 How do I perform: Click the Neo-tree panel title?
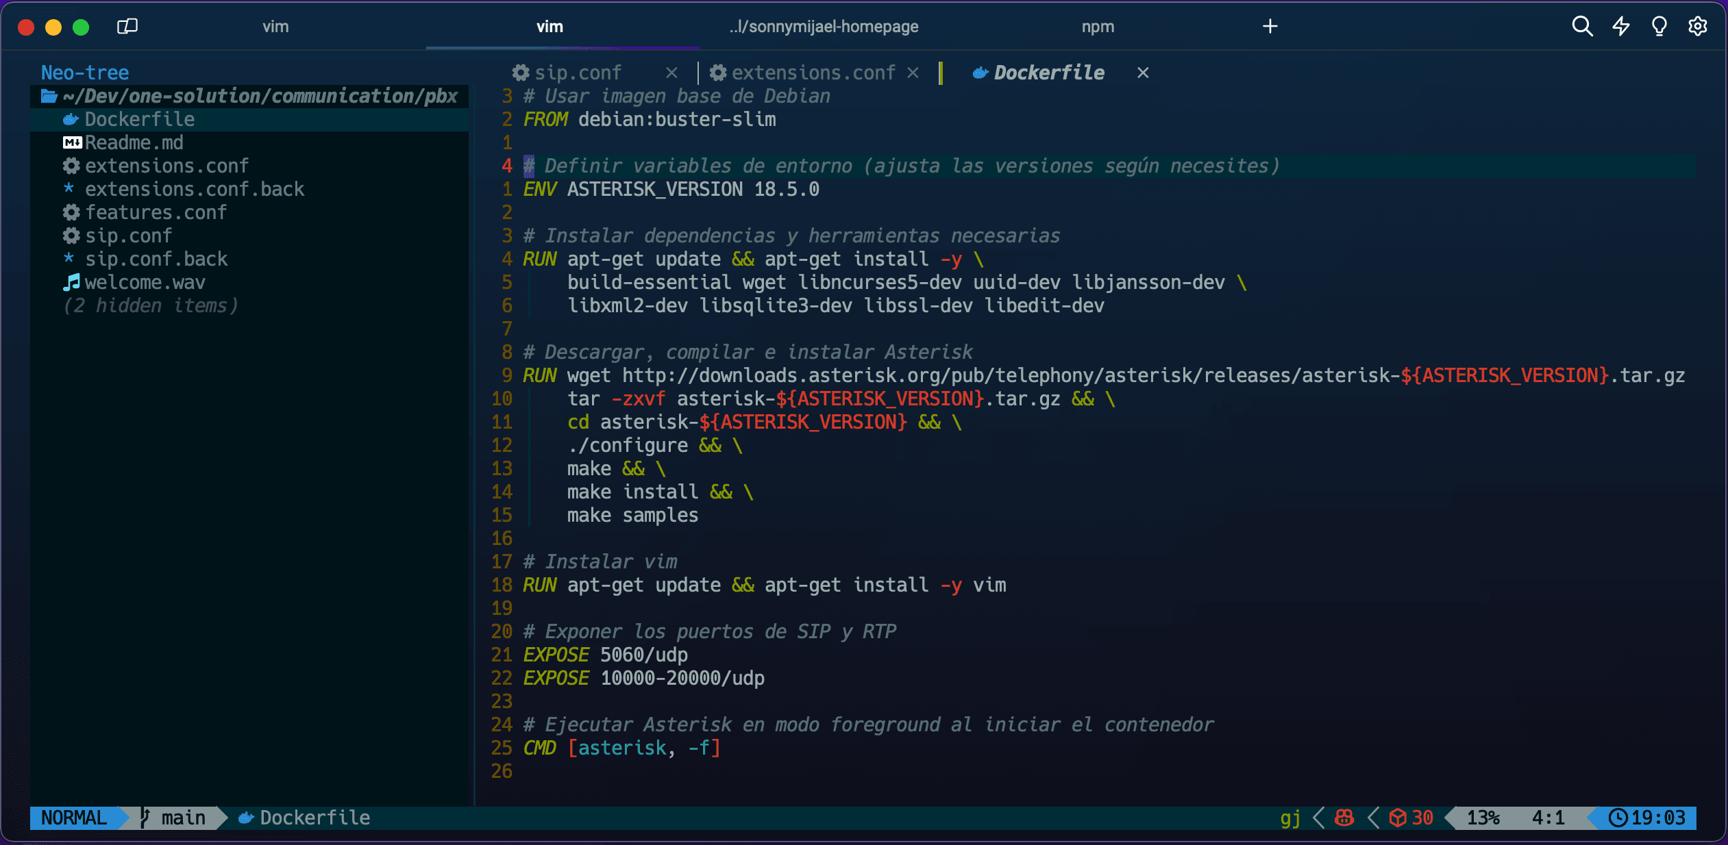[x=85, y=73]
